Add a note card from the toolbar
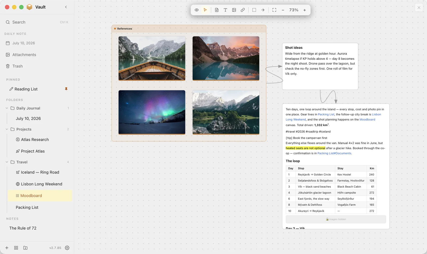 217,10
